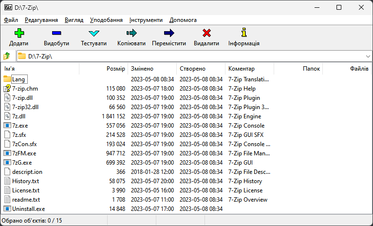Maximize the 7-Zip window
Viewport: 373px width, 226px height.
tap(339, 7)
